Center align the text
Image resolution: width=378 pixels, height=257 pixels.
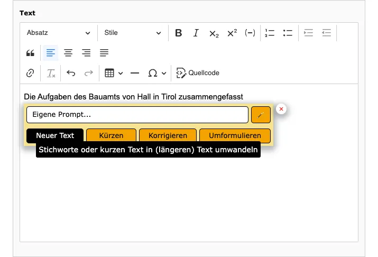[x=68, y=53]
